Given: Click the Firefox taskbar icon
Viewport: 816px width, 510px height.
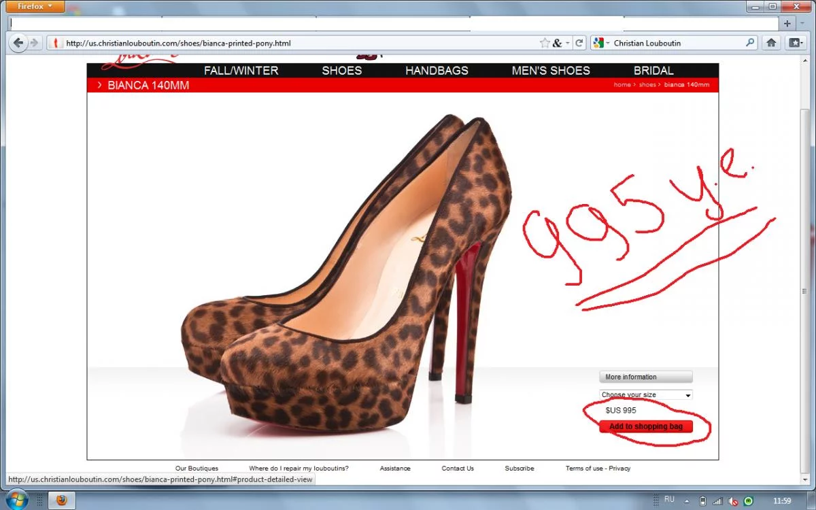Looking at the screenshot, I should (62, 500).
